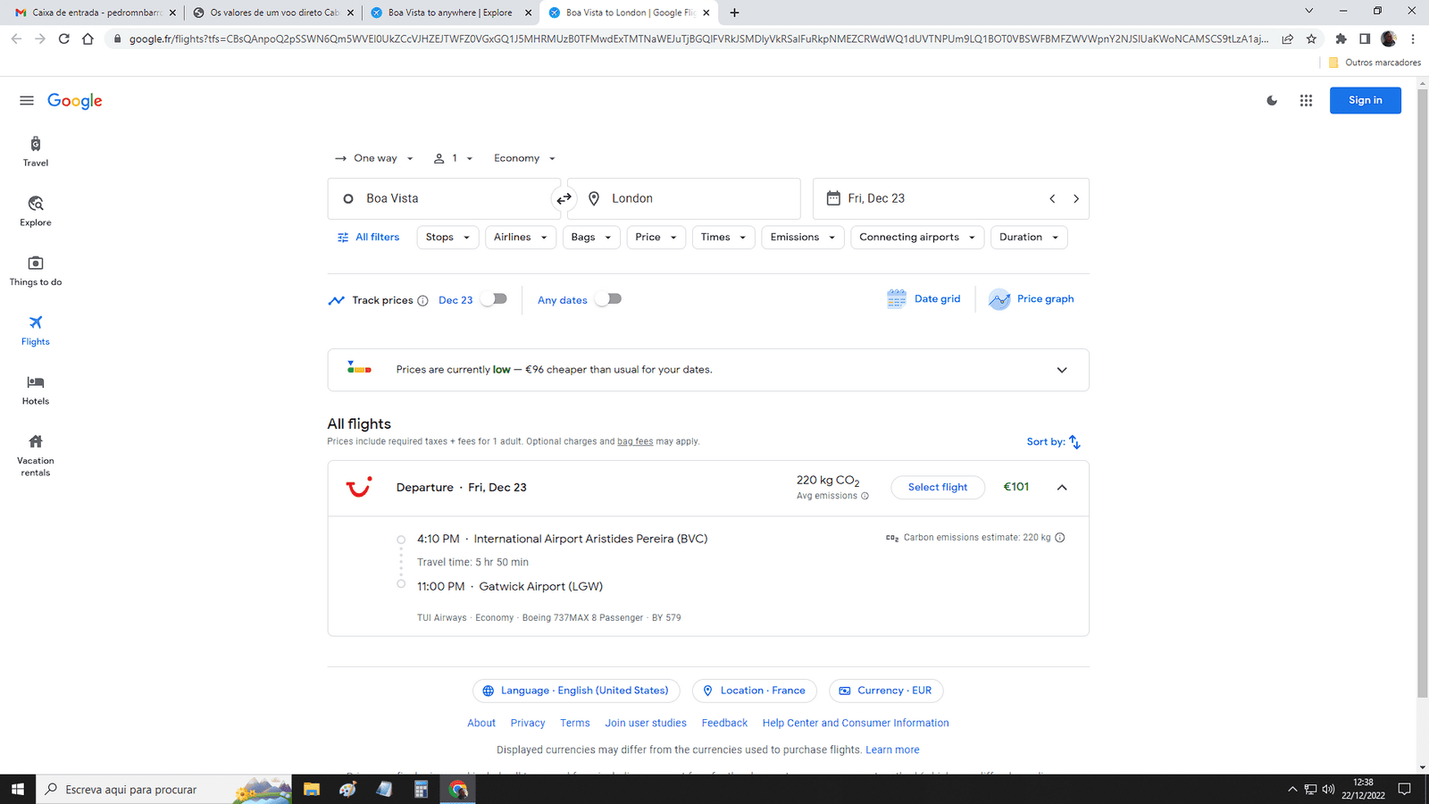Open Things to do in sidebar
Image resolution: width=1429 pixels, height=804 pixels.
[36, 271]
